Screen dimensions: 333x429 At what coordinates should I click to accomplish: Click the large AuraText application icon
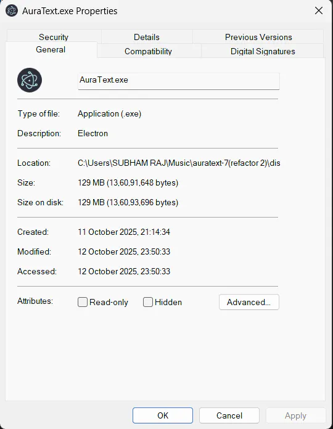point(30,80)
